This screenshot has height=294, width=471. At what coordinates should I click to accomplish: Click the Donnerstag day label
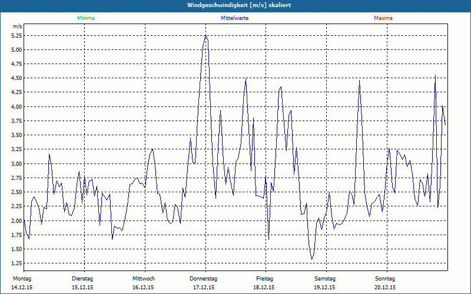coord(203,279)
